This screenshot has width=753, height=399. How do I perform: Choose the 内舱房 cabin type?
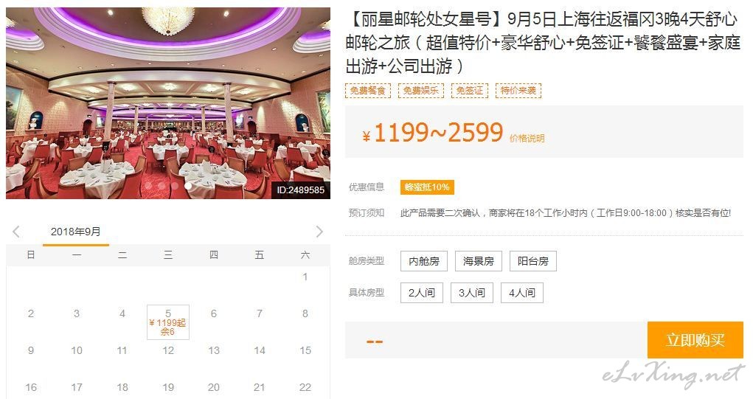(x=424, y=261)
